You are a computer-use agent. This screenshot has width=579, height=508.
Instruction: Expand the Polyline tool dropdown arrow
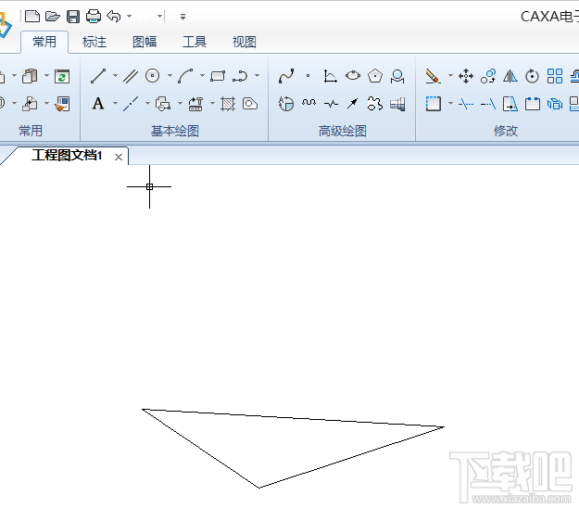click(x=257, y=76)
